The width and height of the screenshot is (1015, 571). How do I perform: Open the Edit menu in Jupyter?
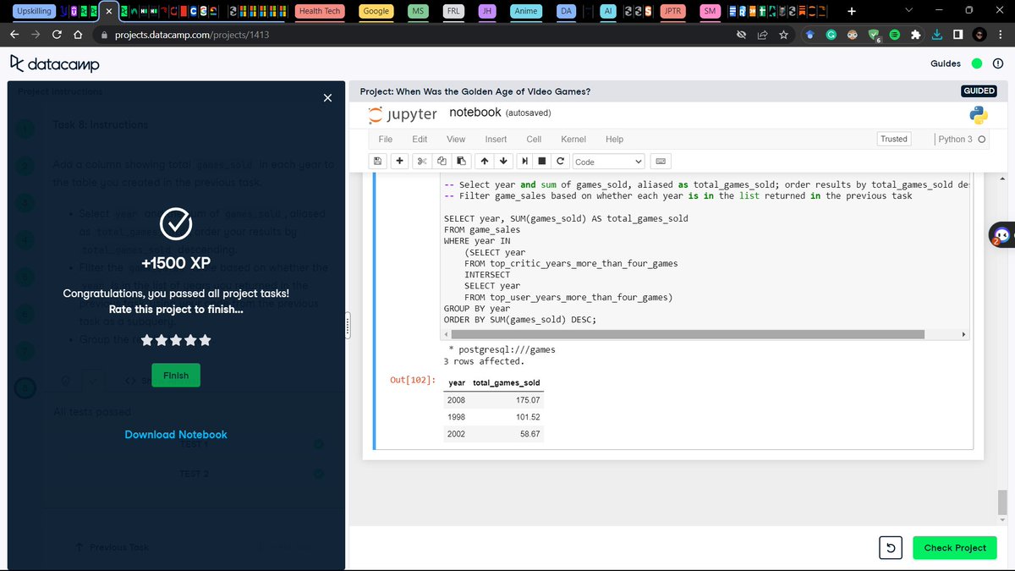tap(420, 139)
